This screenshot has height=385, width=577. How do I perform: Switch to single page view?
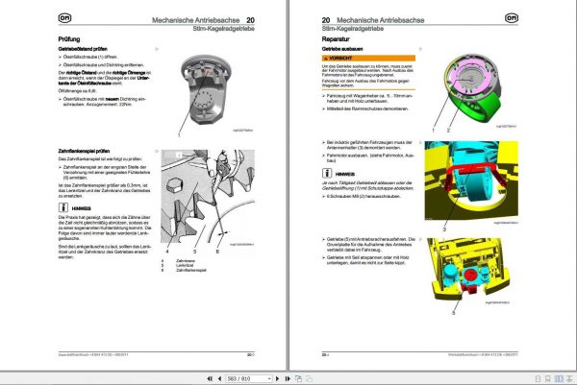point(538,378)
